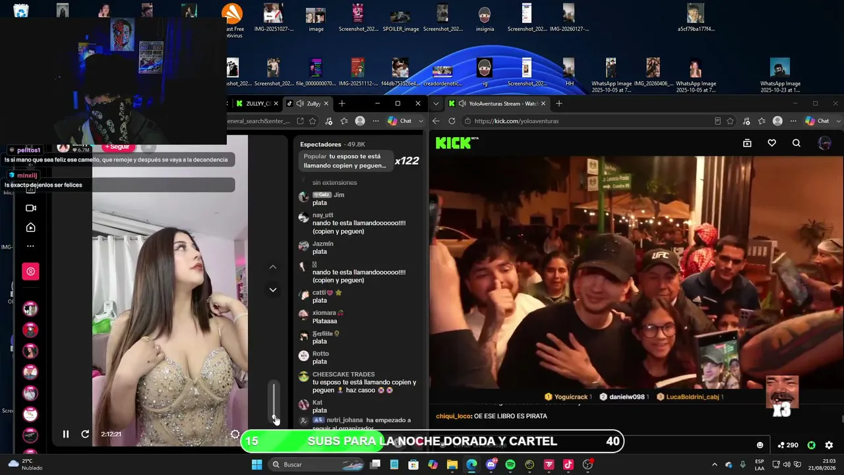Screen dimensions: 844x475
Task: Open ESP LAA language selector in taskbar
Action: 760,464
